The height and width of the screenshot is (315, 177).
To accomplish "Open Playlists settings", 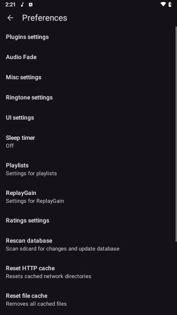I will tap(88, 169).
